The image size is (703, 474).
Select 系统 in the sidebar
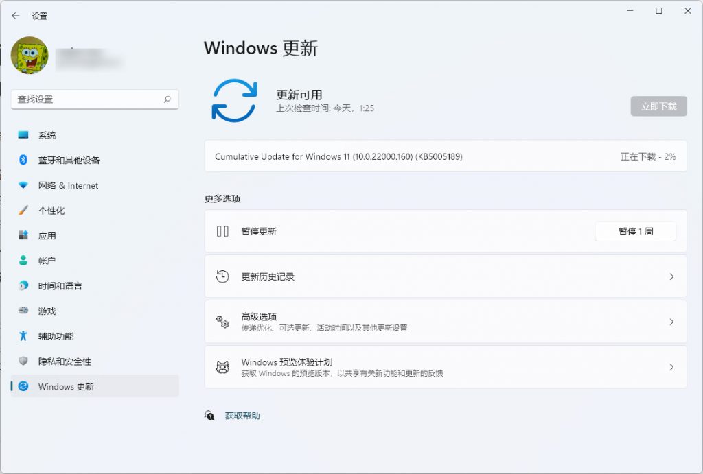pos(45,135)
